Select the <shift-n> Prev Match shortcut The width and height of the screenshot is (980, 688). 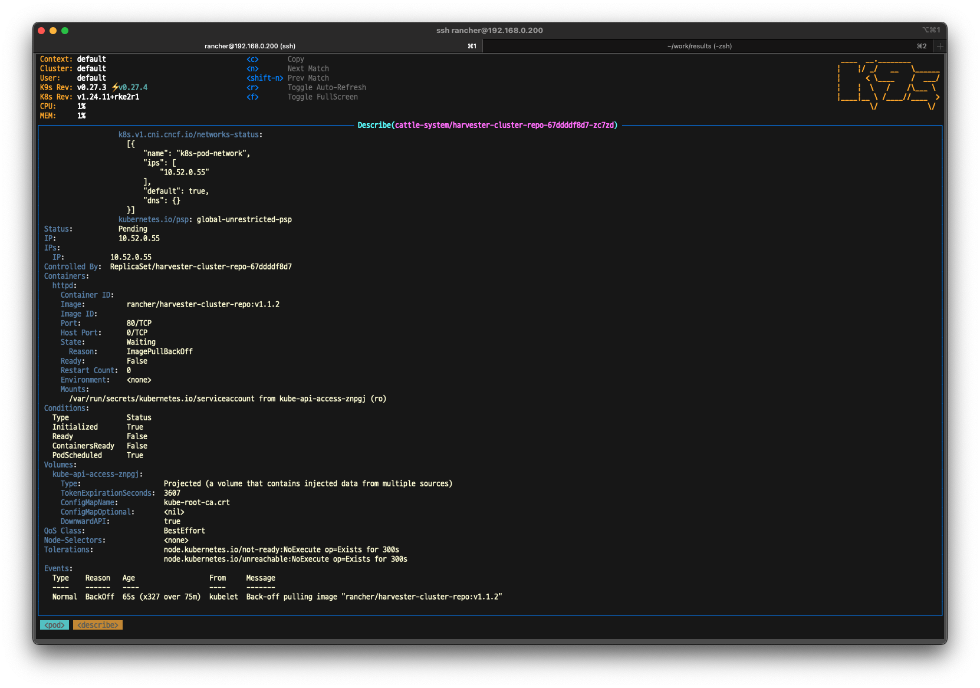click(265, 78)
